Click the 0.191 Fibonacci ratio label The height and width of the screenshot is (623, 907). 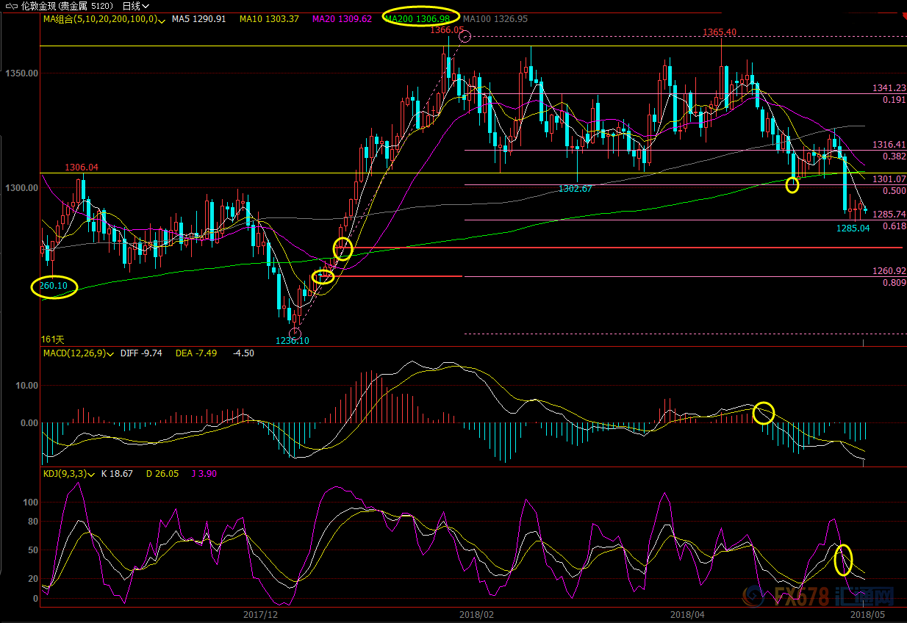click(895, 100)
